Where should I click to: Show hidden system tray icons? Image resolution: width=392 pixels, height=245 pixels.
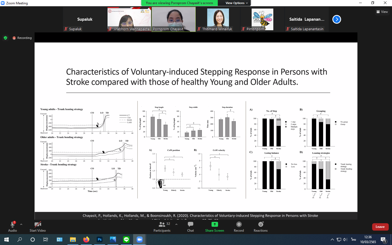(332, 240)
